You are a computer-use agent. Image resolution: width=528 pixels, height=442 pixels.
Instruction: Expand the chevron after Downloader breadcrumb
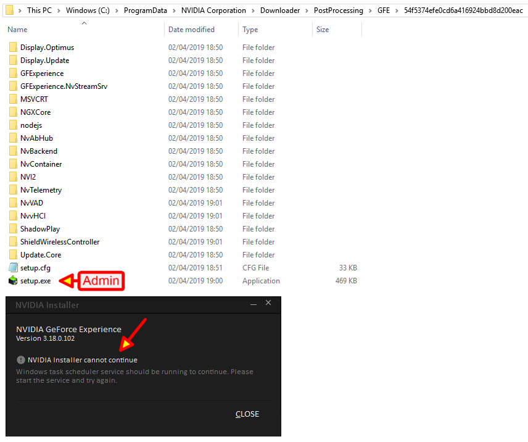click(x=307, y=10)
